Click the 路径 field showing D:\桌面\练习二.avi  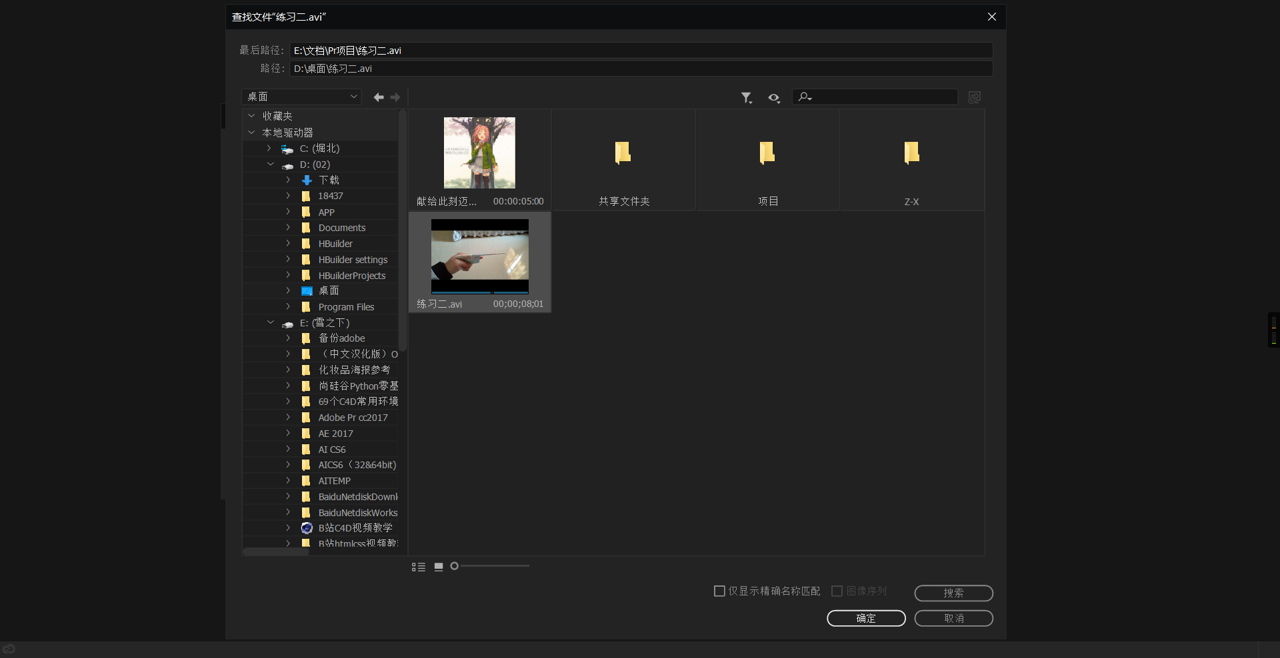point(641,69)
